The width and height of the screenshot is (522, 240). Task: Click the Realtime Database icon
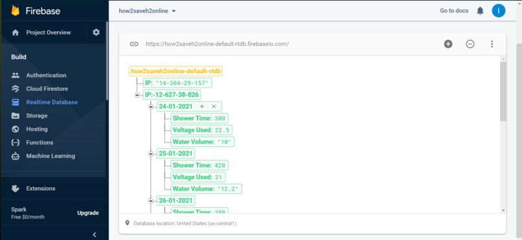coord(16,102)
